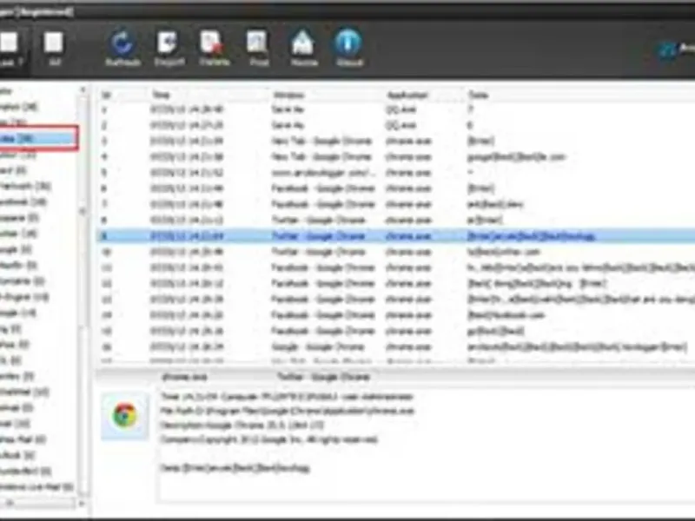Click the sidebar scroll-up arrow

click(83, 90)
